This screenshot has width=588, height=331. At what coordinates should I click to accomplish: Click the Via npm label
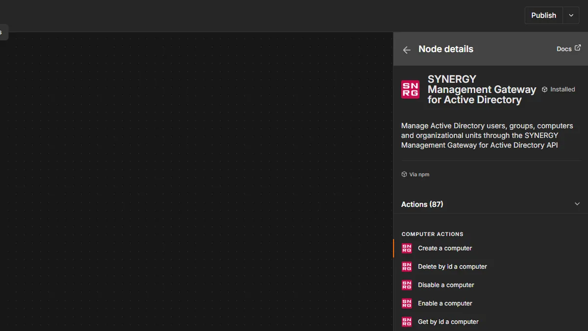[419, 175]
